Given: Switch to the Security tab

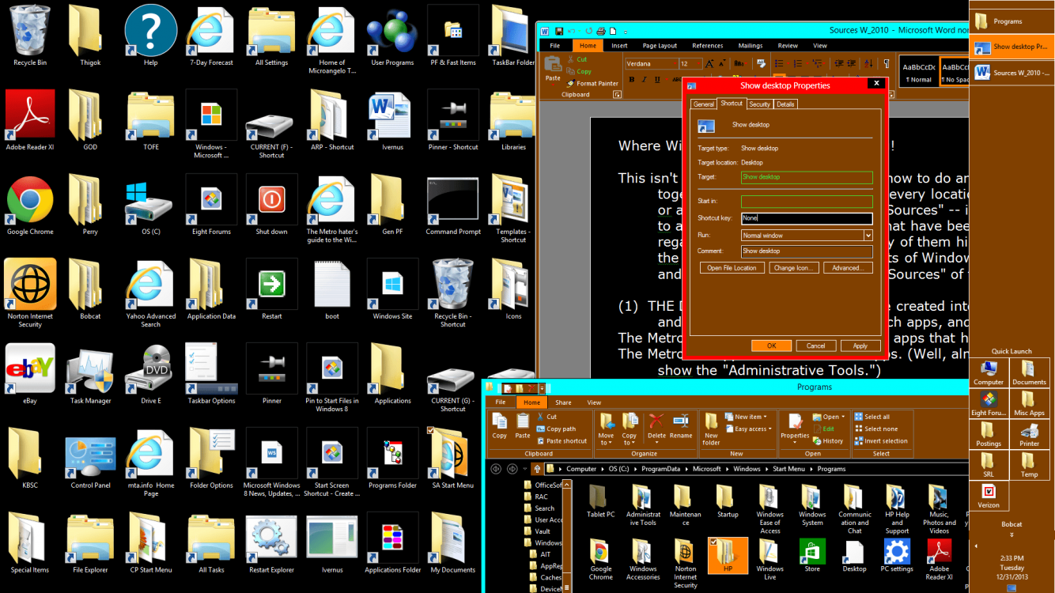Looking at the screenshot, I should [x=759, y=104].
